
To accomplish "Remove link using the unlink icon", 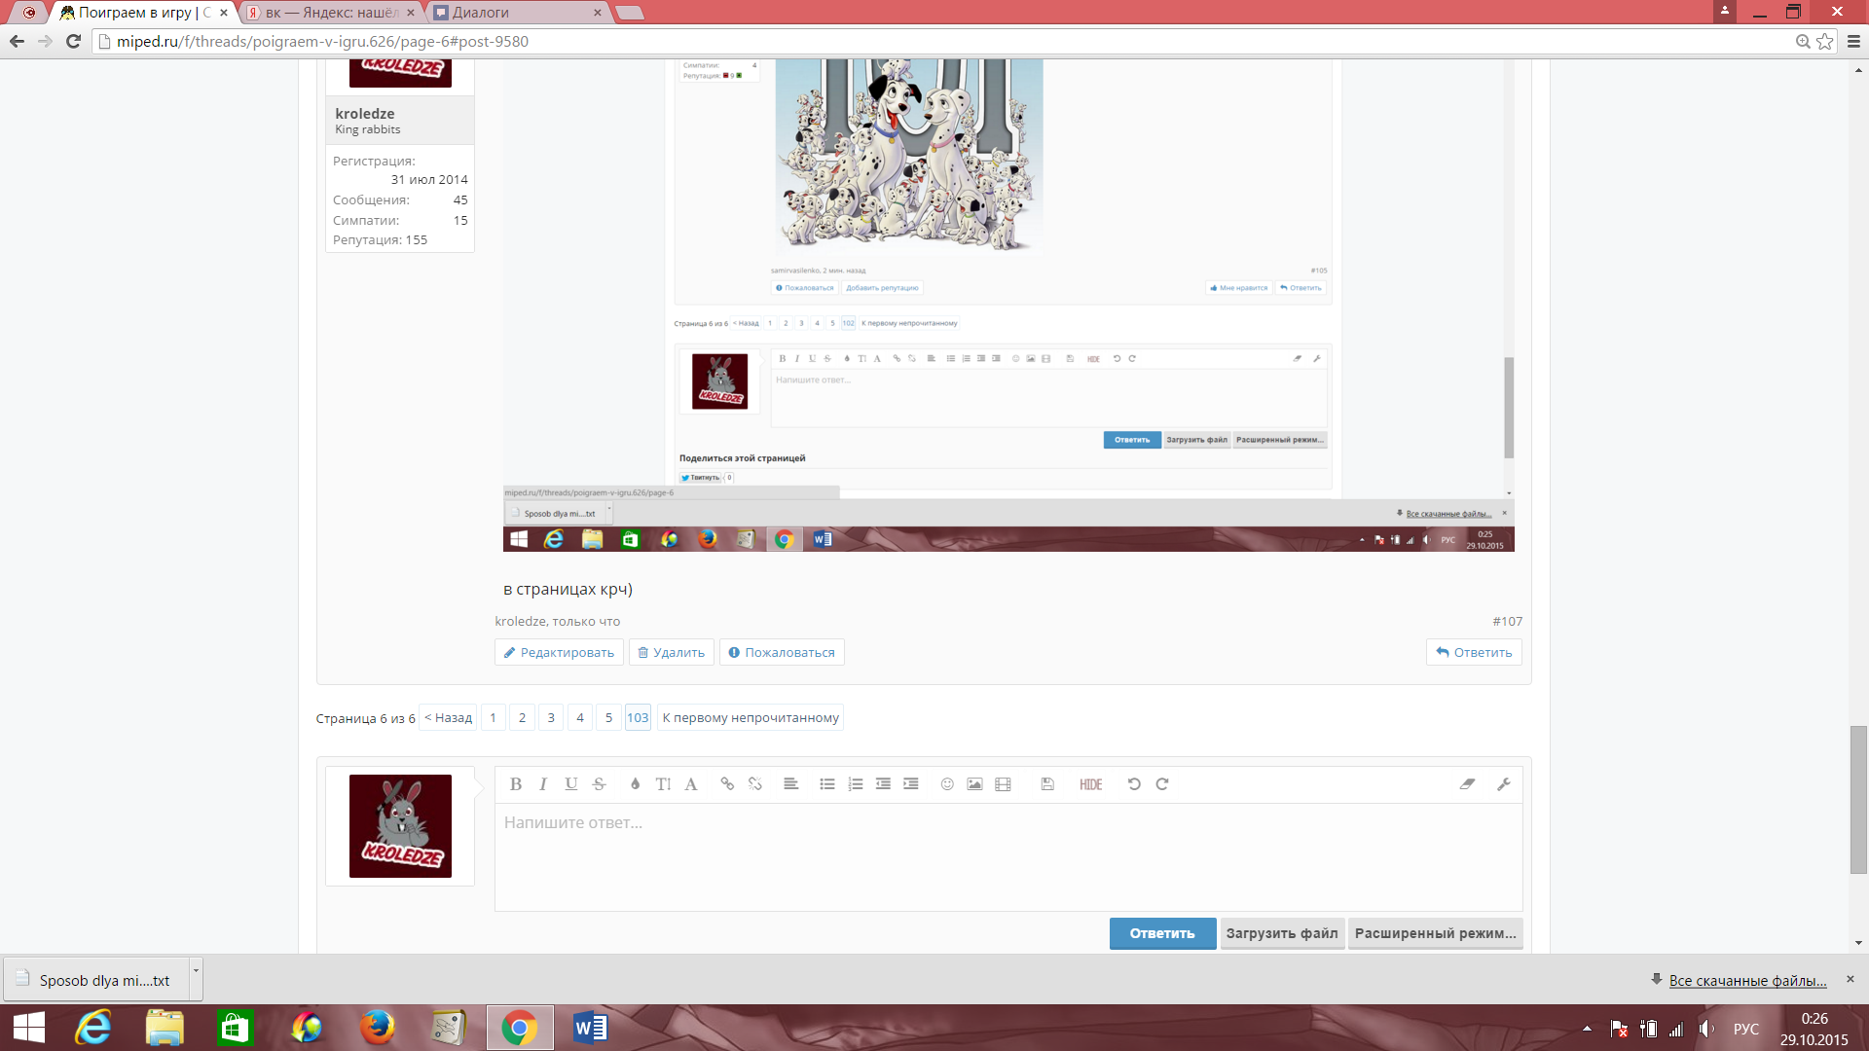I will 755,784.
